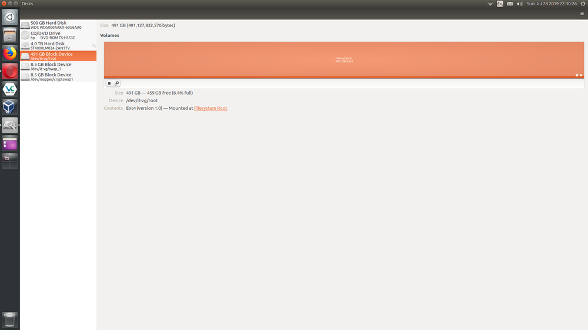Launch Firefox from the launcher
The height and width of the screenshot is (330, 588).
click(x=10, y=53)
